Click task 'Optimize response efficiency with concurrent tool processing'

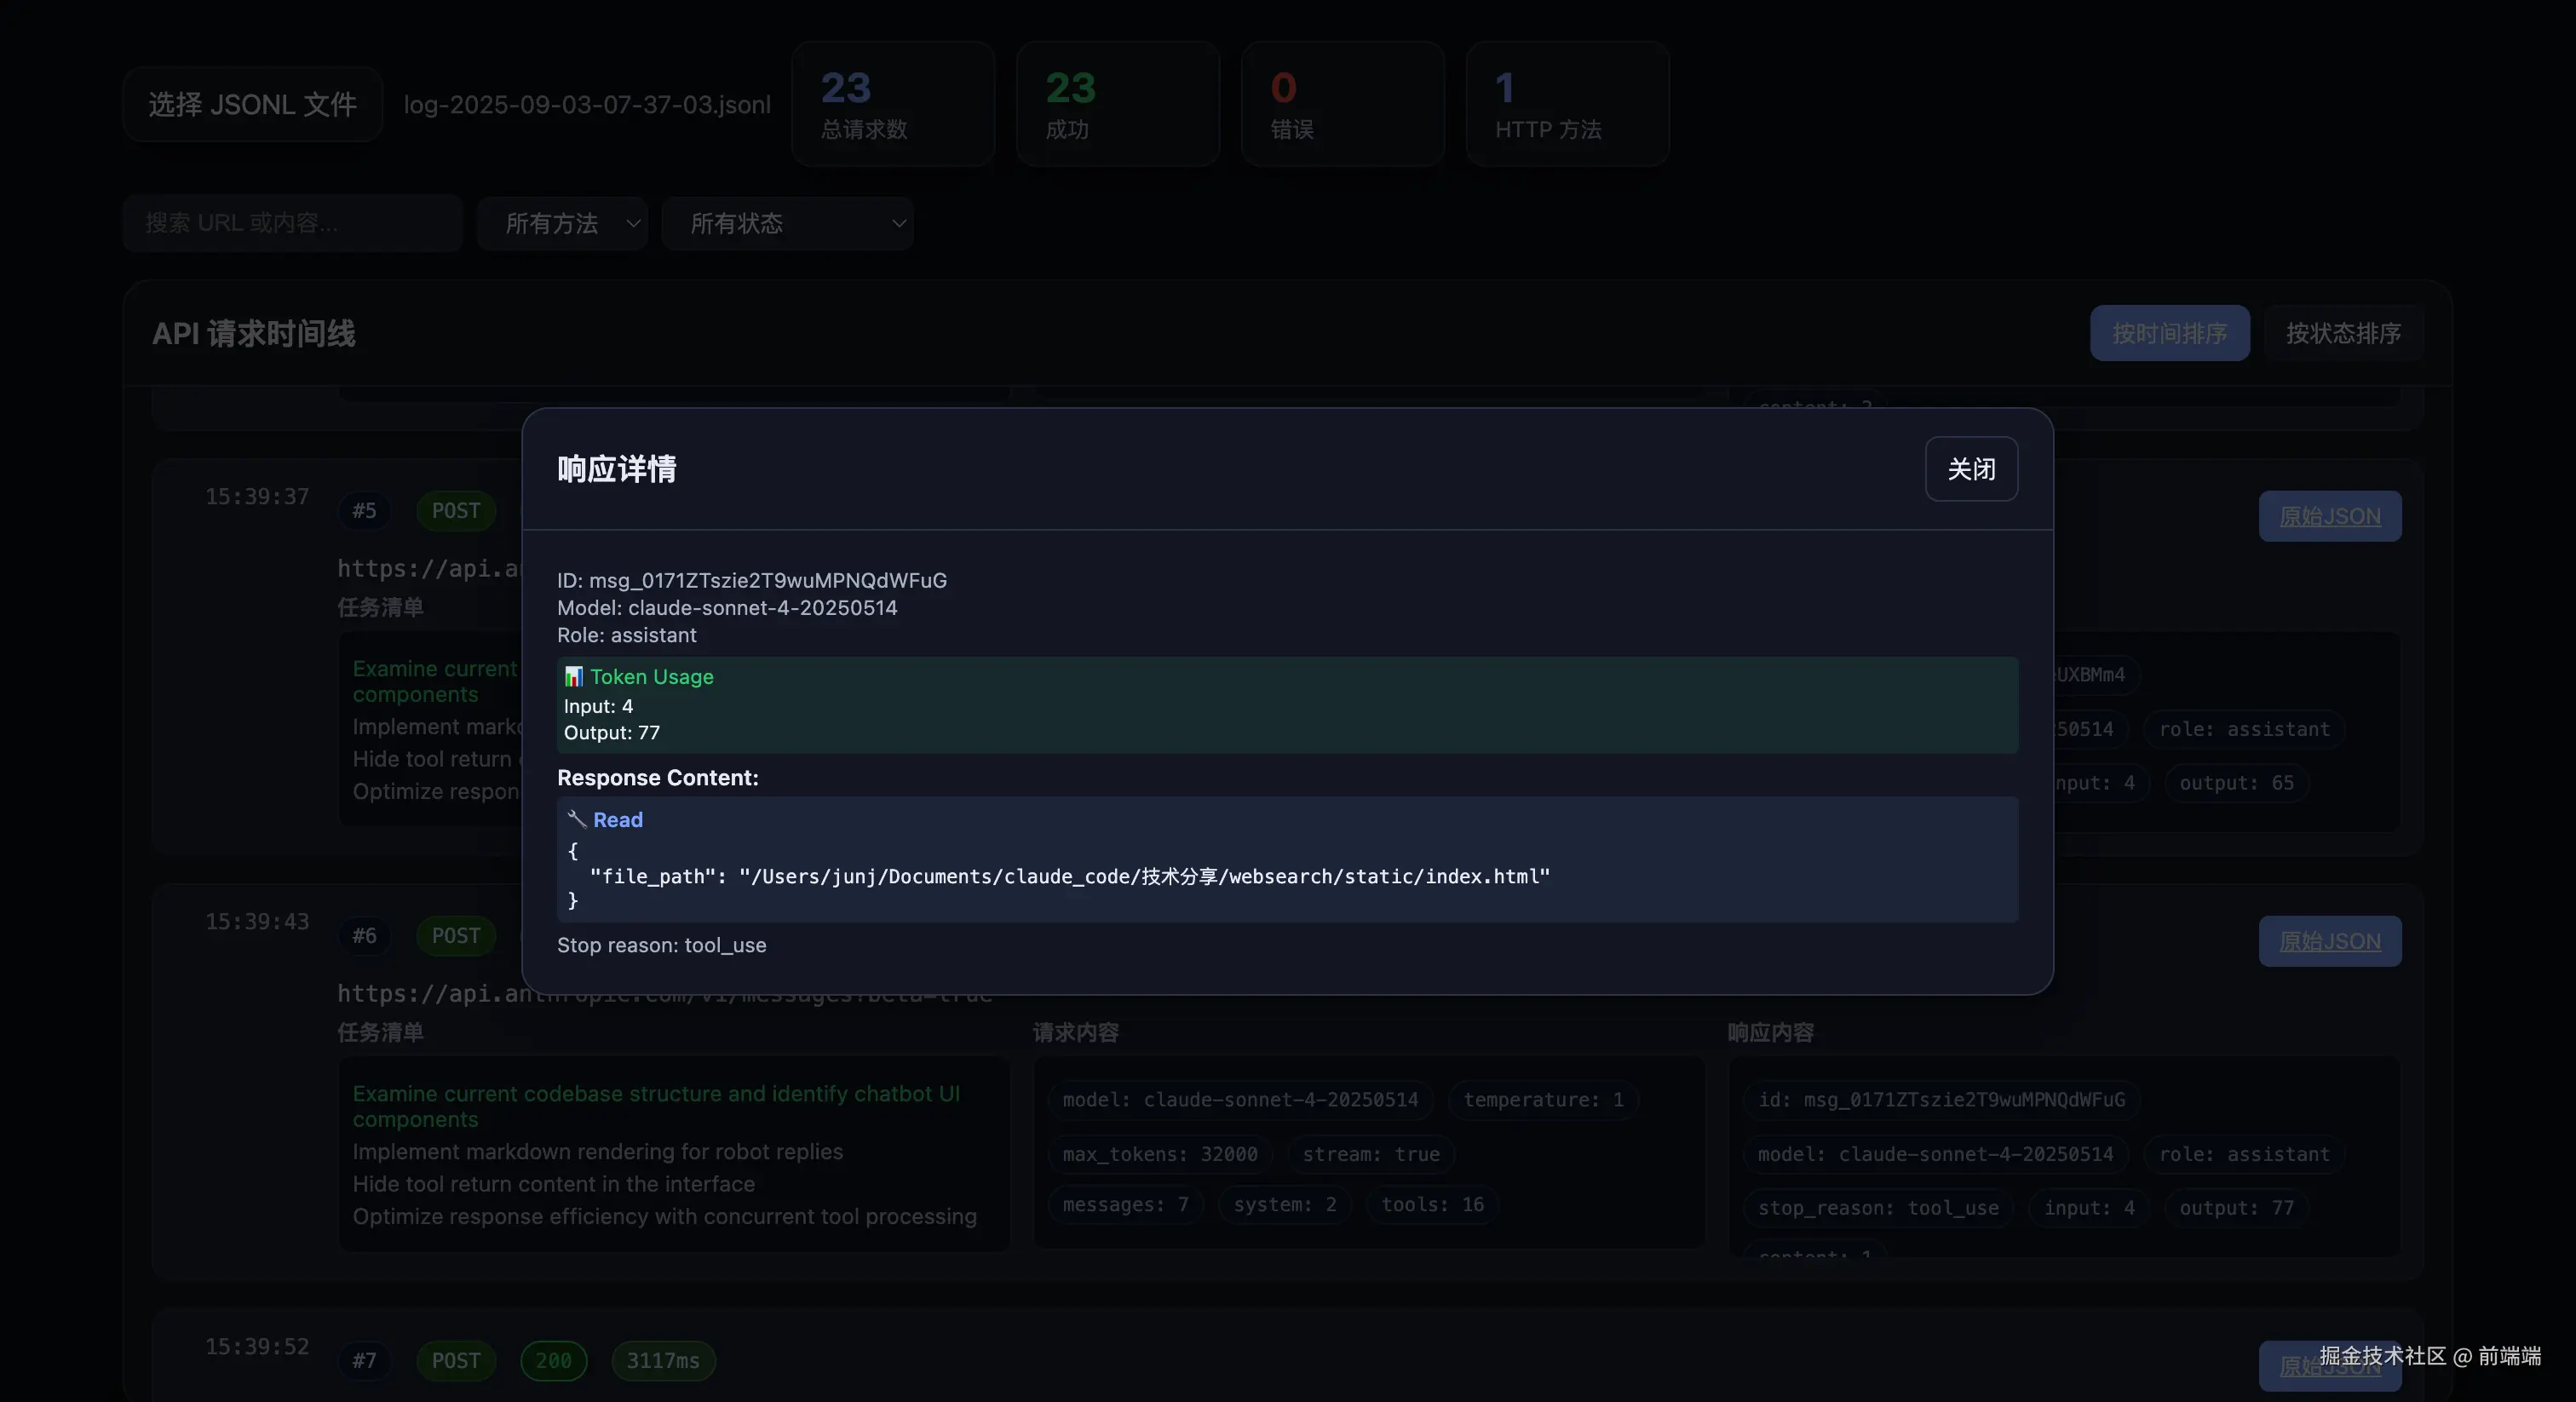click(x=664, y=1216)
